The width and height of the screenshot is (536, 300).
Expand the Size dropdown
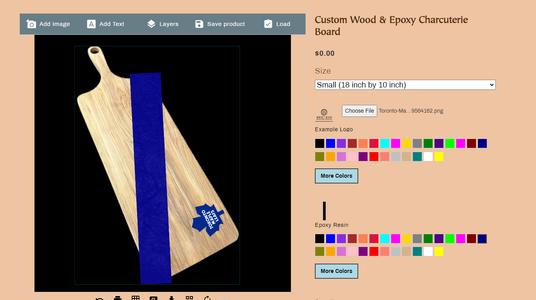[405, 85]
